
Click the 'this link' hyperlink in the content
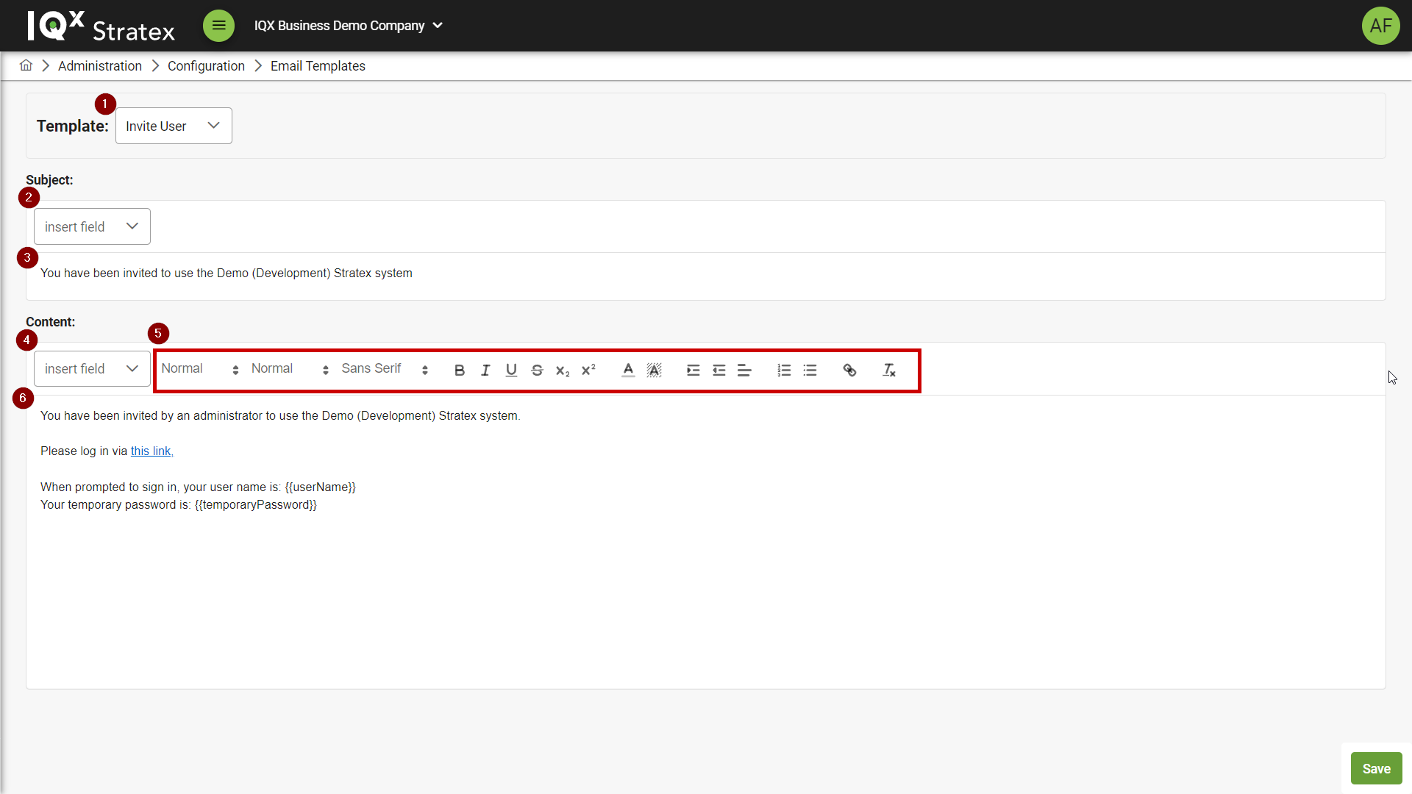(x=151, y=451)
